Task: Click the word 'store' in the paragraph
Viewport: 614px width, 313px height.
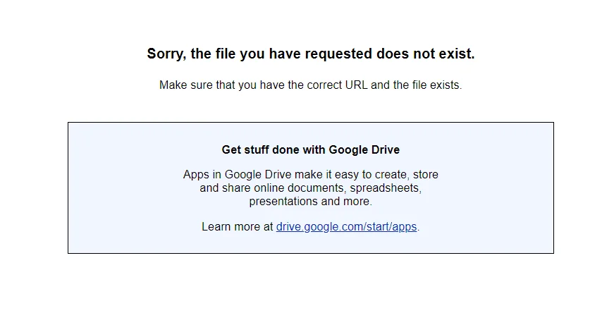Action: click(426, 175)
